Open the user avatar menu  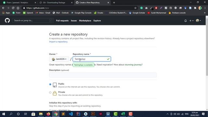[x=198, y=20]
